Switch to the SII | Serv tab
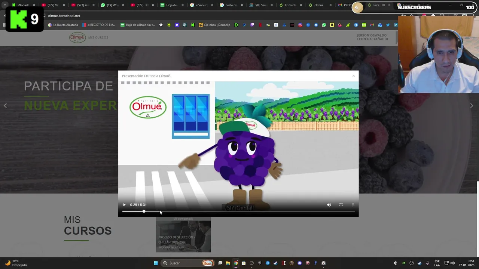 point(261,5)
